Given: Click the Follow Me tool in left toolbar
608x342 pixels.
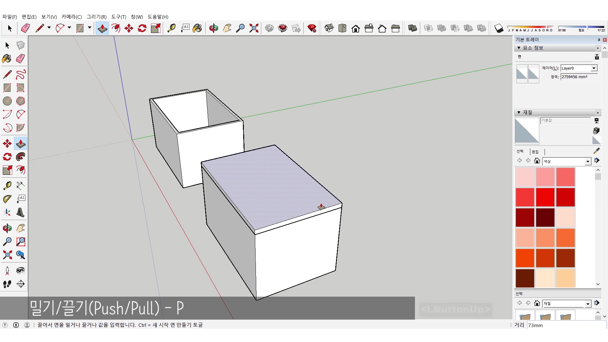Looking at the screenshot, I should tap(21, 157).
